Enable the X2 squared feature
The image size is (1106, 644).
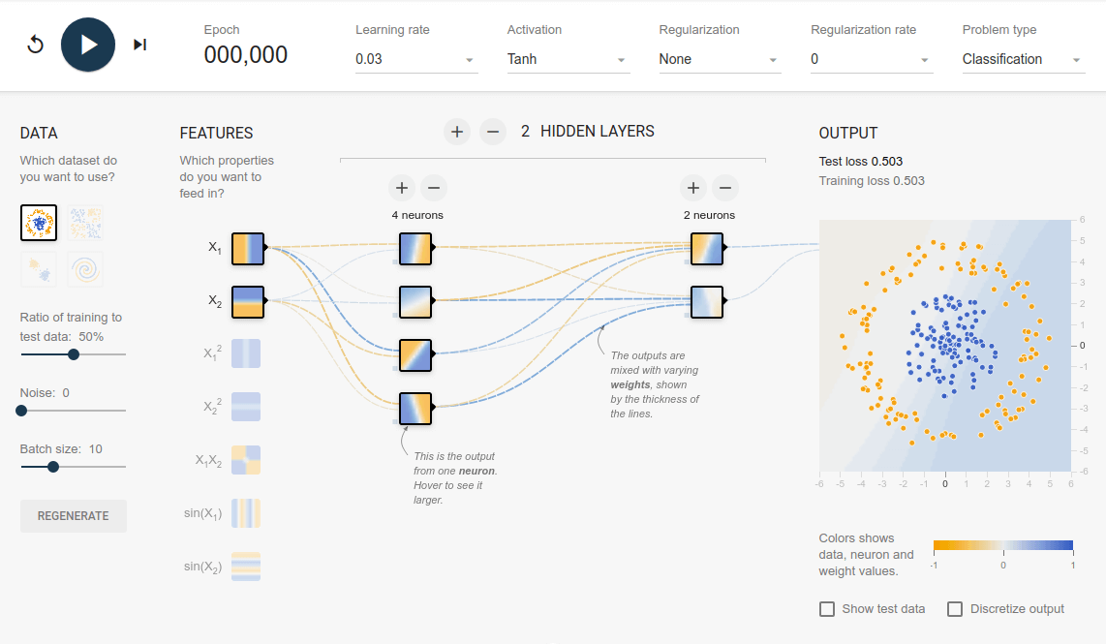(246, 407)
